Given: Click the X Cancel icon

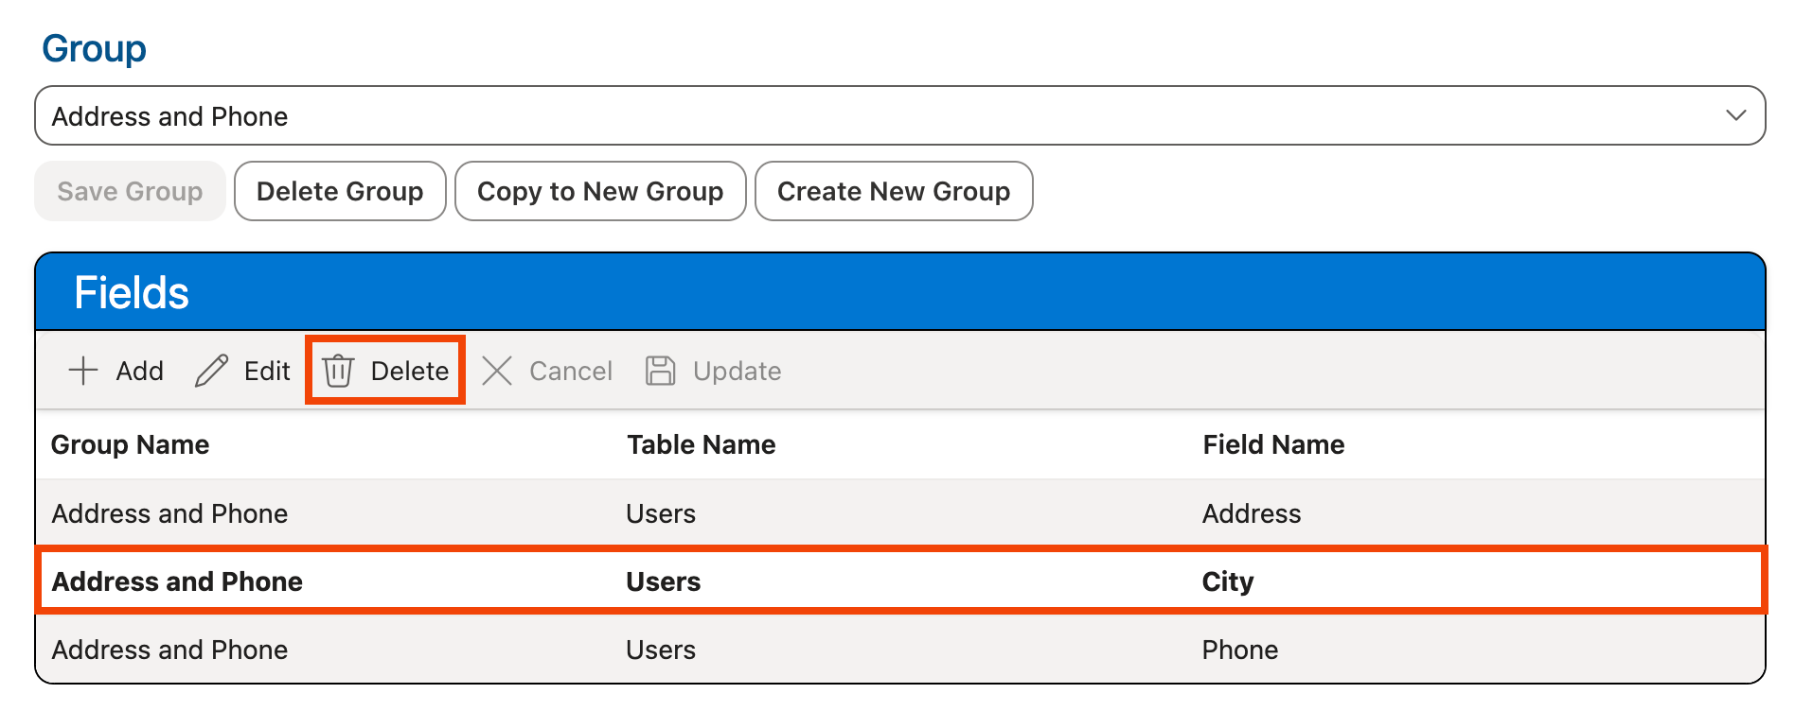Looking at the screenshot, I should click(497, 371).
